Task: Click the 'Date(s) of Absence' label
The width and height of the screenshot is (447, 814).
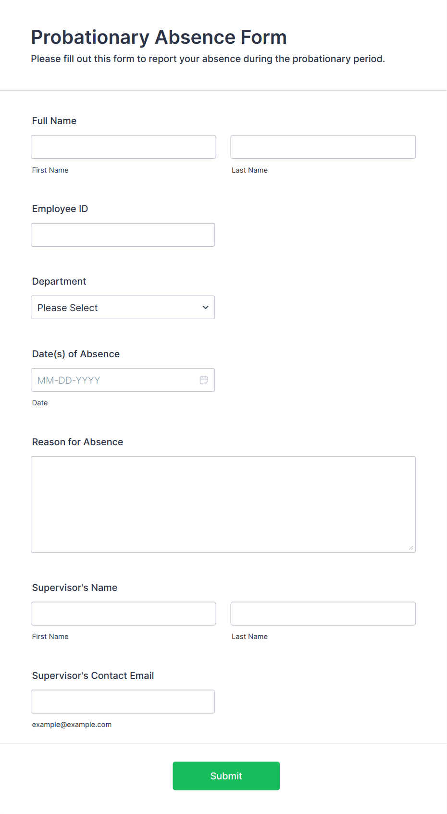Action: tap(76, 354)
